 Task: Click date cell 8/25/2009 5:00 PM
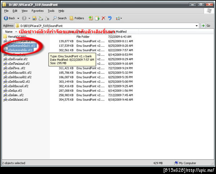point(120,82)
